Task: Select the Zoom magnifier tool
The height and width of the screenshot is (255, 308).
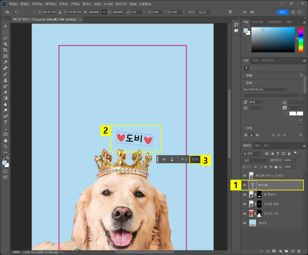Action: click(x=5, y=145)
